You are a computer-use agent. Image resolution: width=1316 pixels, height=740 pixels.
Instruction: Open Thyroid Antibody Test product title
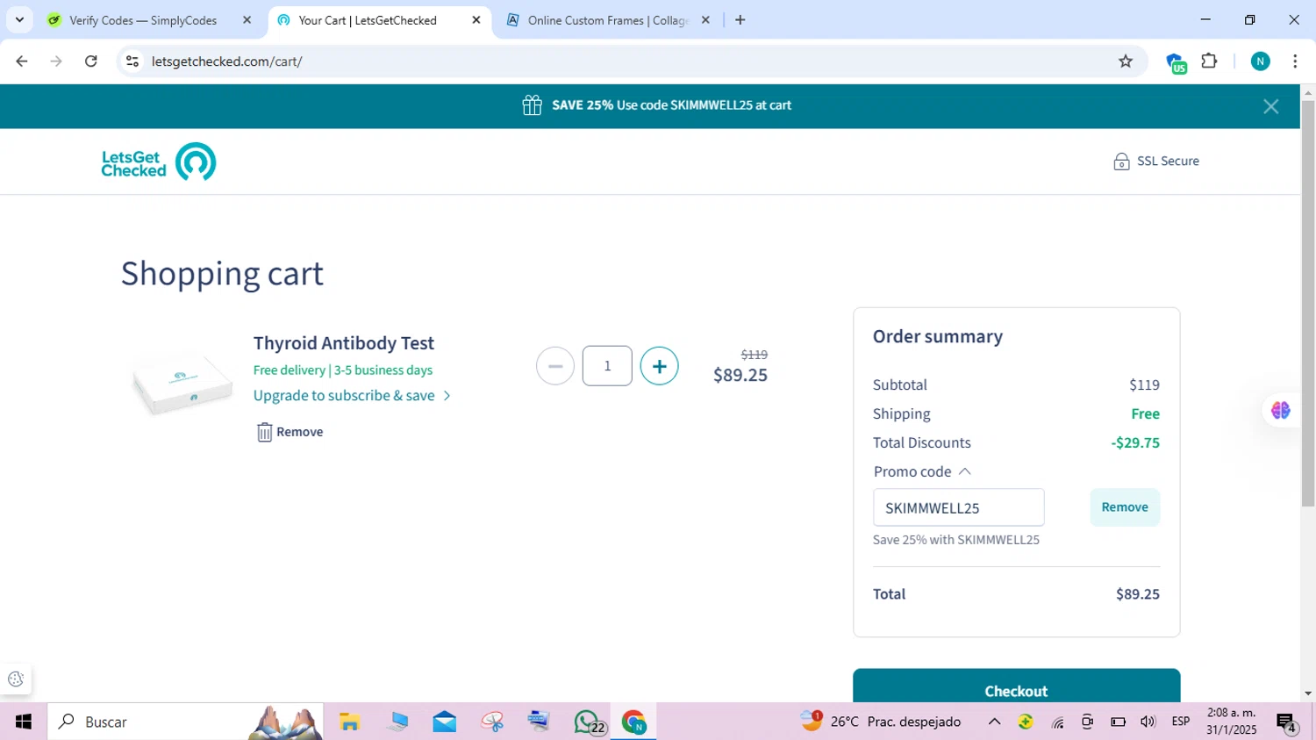(344, 343)
